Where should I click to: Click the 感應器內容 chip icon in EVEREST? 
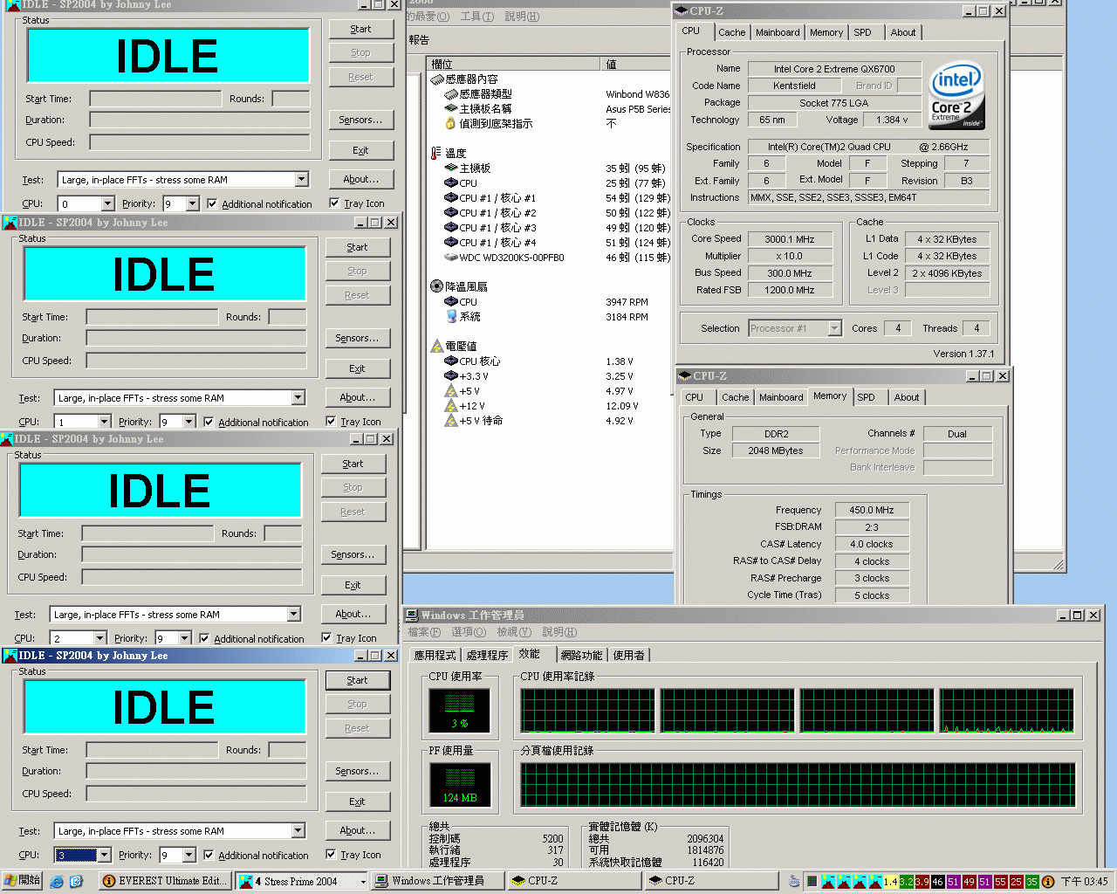437,79
